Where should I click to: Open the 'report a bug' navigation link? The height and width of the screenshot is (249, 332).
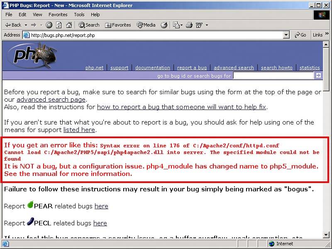pyautogui.click(x=192, y=68)
